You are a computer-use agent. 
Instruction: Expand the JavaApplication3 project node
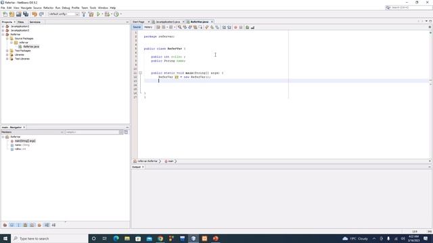[x=3, y=30]
